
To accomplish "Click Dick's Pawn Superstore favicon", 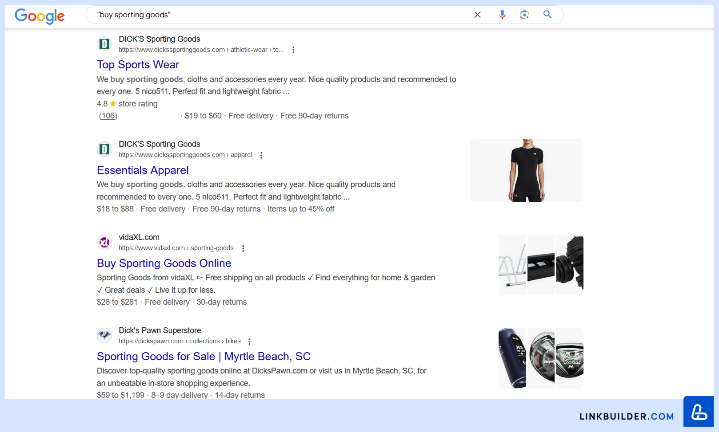I will click(x=104, y=336).
